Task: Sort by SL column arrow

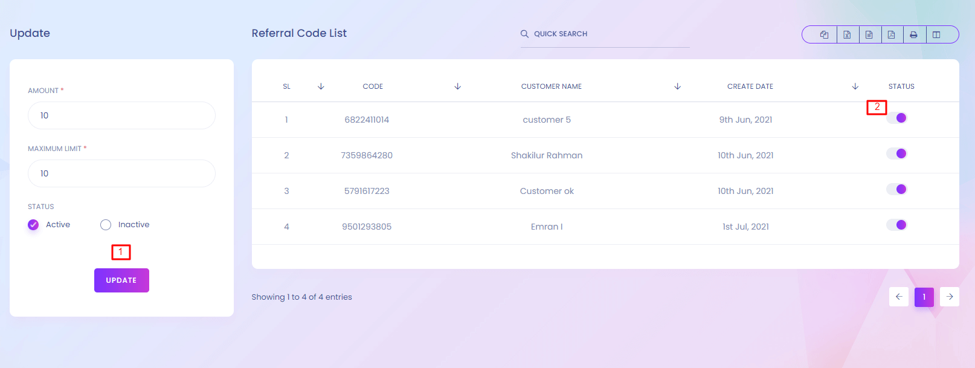Action: point(321,86)
